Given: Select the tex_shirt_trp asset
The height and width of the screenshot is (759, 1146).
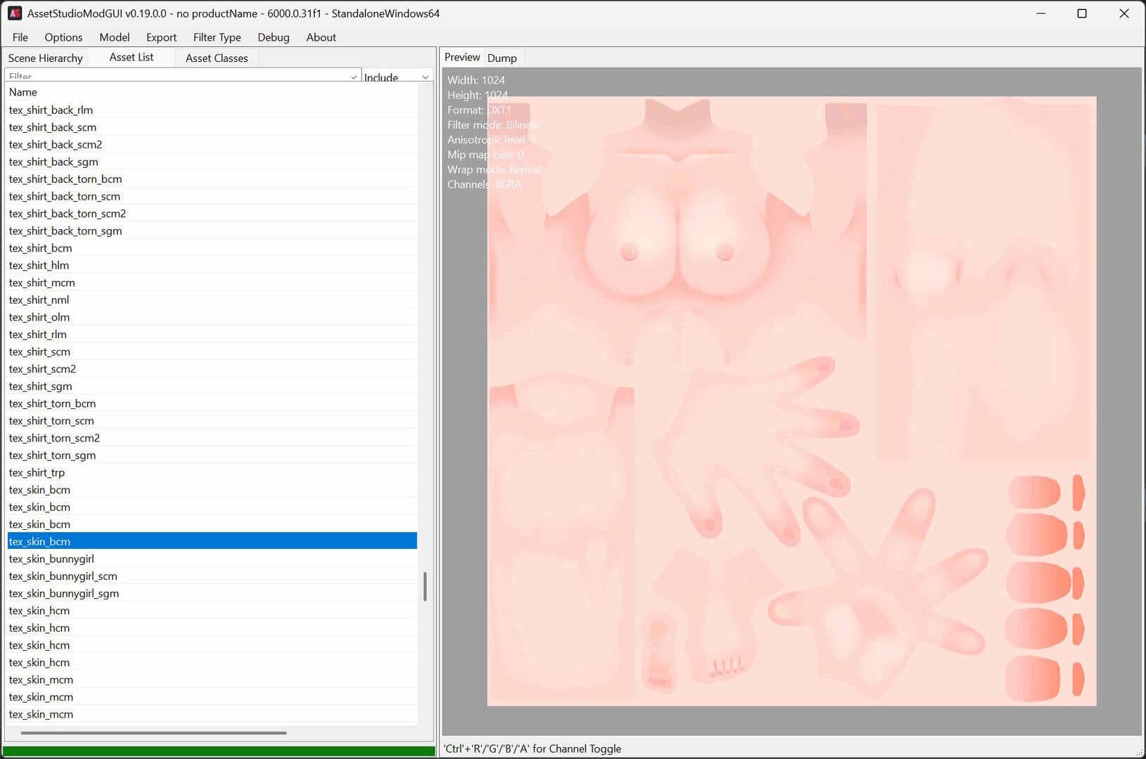Looking at the screenshot, I should [x=211, y=472].
